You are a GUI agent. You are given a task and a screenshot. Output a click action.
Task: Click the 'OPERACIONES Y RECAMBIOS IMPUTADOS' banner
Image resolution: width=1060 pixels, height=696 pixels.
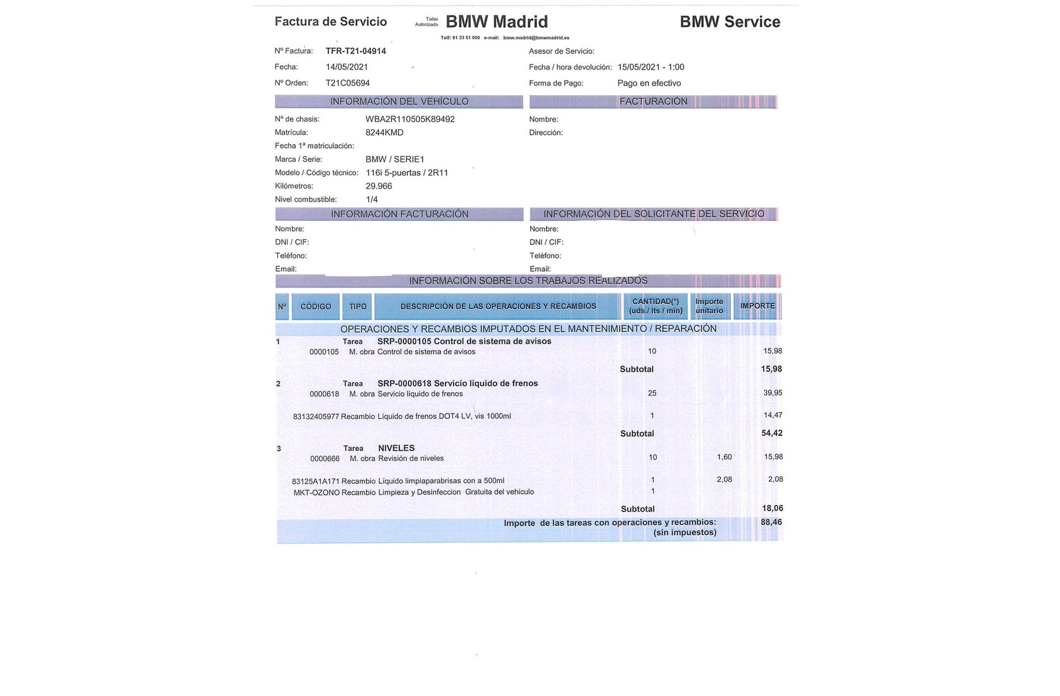point(528,329)
